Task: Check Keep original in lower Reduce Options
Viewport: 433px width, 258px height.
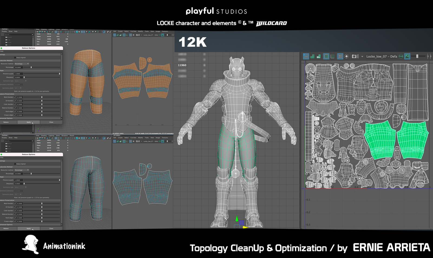Action: pyautogui.click(x=15, y=164)
